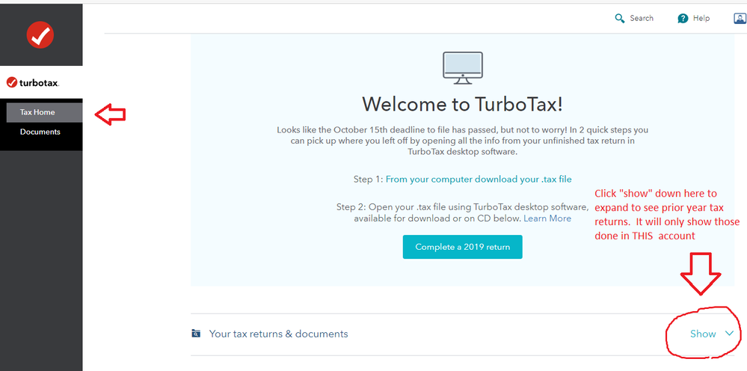Screen dimensions: 747x371
Task: Click the folder icon beside tax returns
Action: [196, 334]
